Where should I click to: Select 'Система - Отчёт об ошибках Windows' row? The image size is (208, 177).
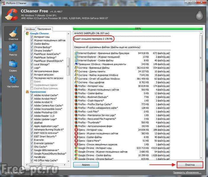[x=122, y=79]
